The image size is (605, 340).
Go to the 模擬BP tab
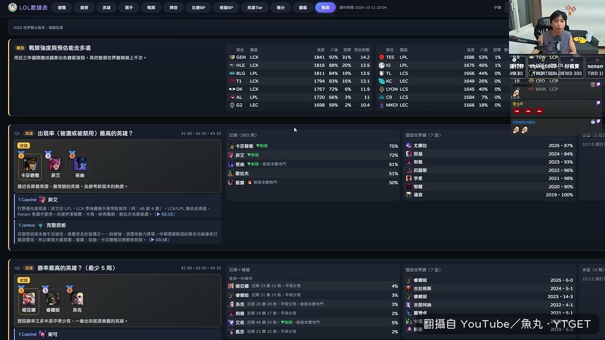tap(226, 8)
